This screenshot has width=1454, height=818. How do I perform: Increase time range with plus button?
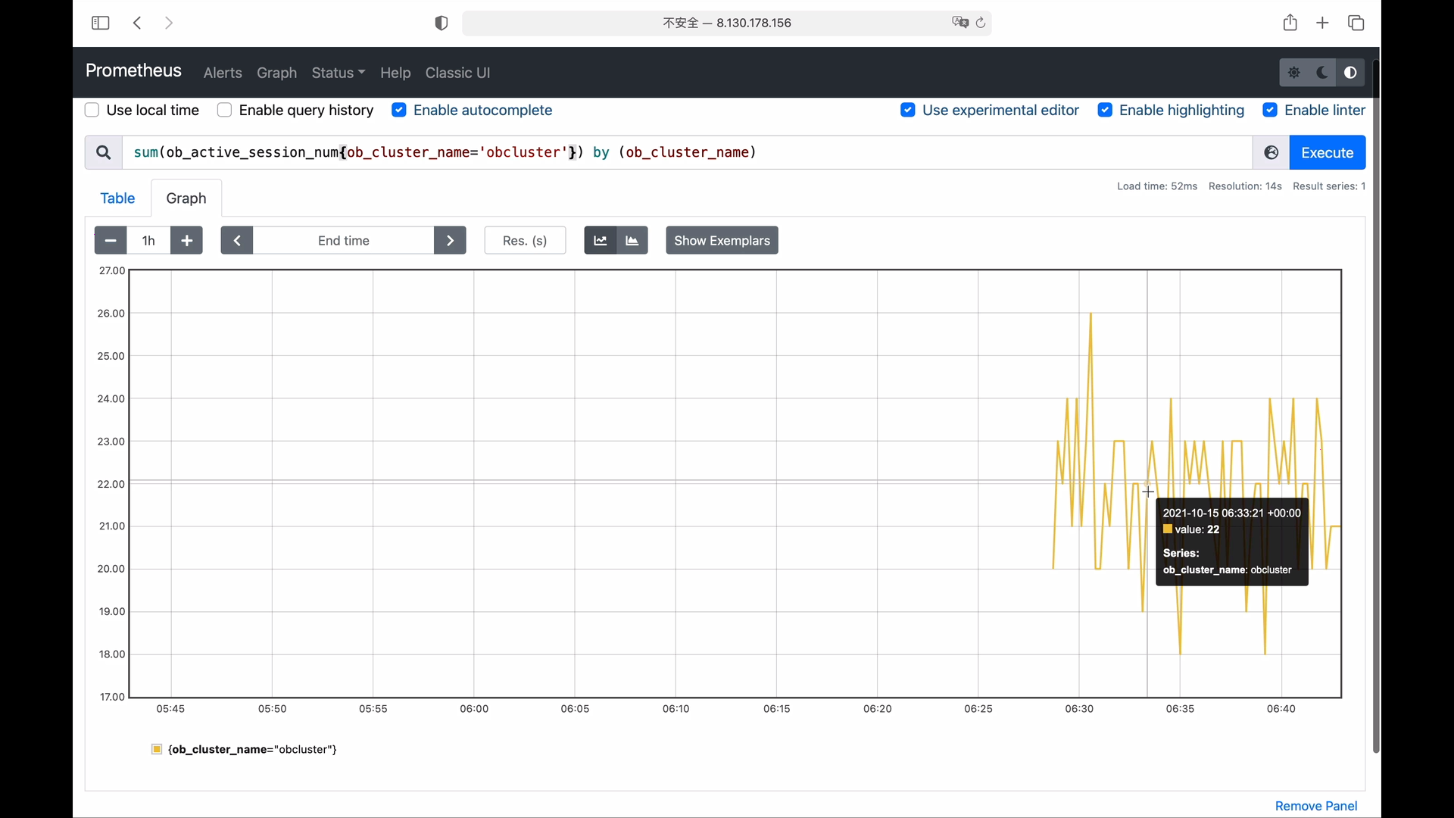tap(186, 240)
